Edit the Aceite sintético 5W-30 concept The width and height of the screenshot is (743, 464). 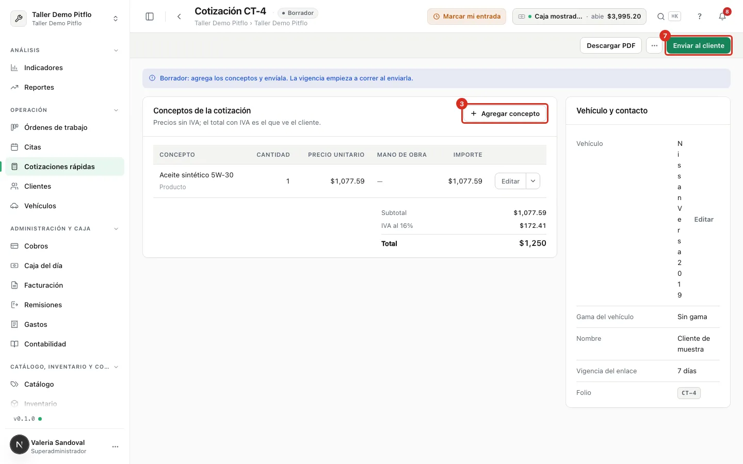point(510,181)
